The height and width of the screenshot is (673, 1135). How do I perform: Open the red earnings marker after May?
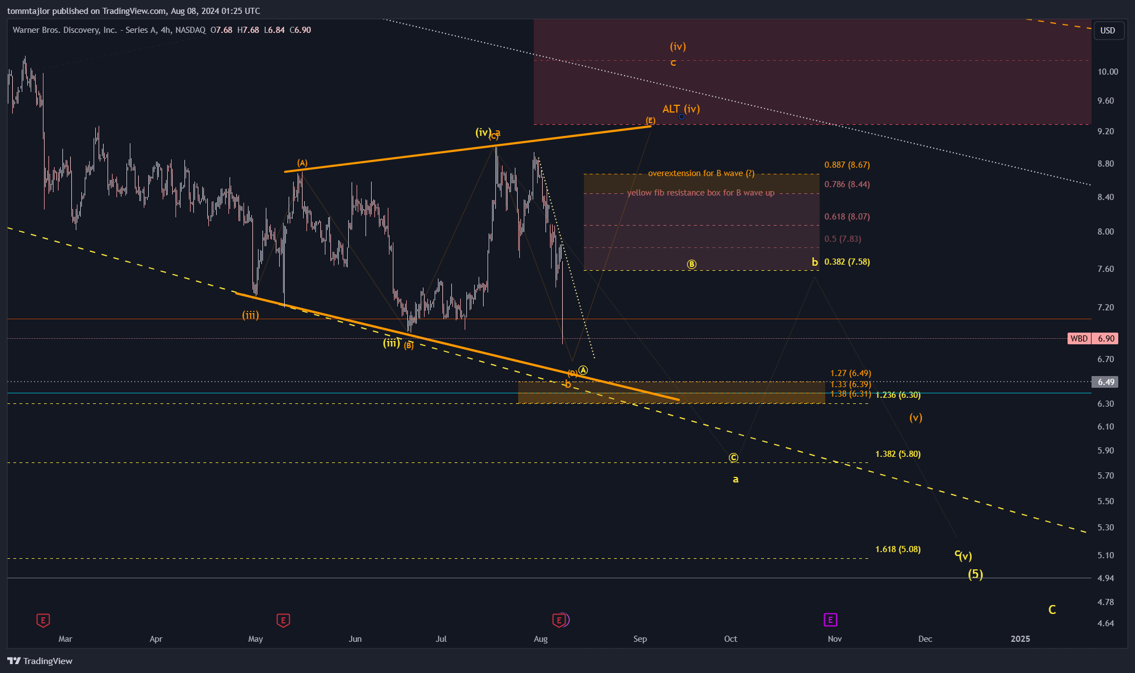point(283,620)
